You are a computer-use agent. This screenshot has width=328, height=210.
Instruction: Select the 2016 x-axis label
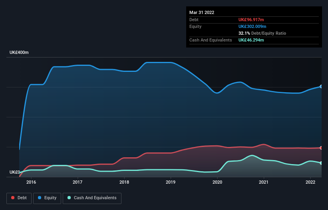coord(31,182)
